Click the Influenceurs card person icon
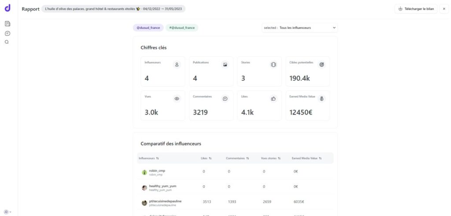 pos(177,65)
